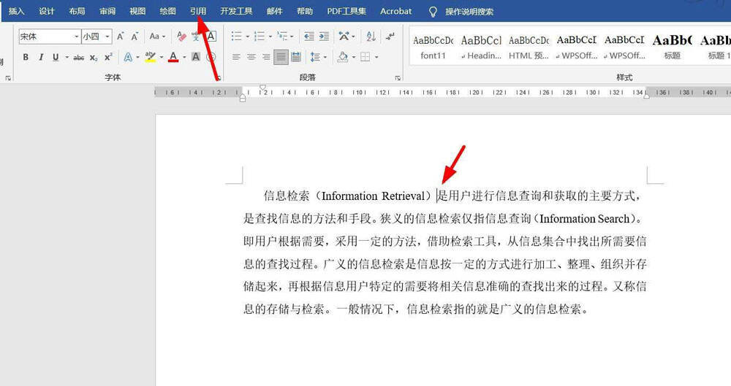
Task: Align text to the left
Action: coord(236,57)
